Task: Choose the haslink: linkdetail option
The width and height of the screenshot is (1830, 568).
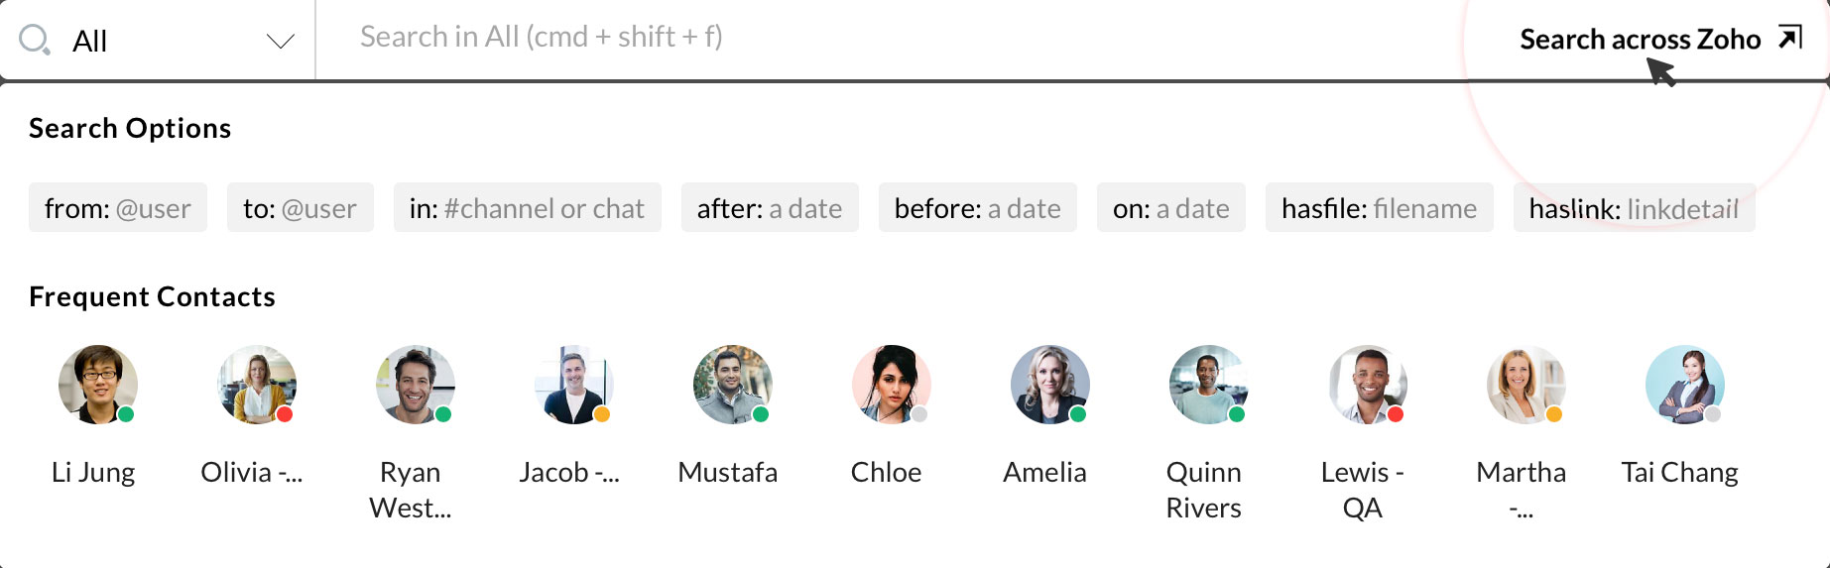Action: tap(1634, 208)
